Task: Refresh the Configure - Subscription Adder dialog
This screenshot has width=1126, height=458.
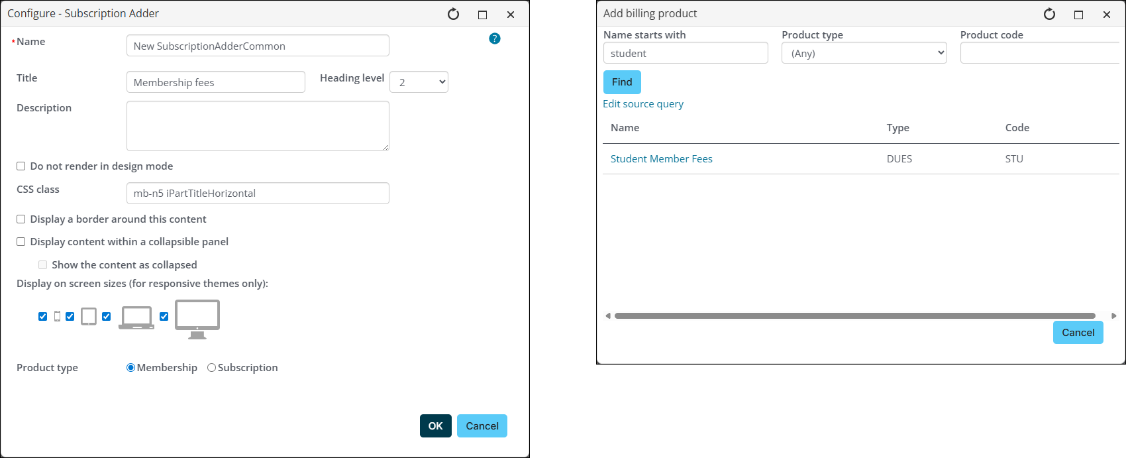Action: [453, 14]
